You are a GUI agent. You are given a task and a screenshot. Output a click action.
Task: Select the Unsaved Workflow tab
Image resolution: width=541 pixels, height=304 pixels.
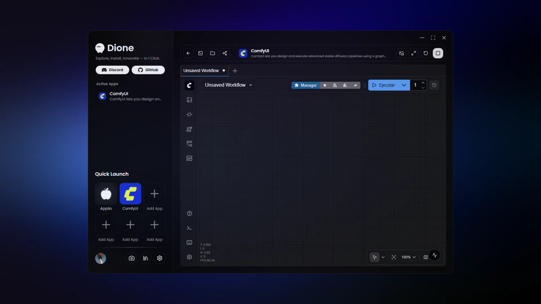tap(204, 71)
